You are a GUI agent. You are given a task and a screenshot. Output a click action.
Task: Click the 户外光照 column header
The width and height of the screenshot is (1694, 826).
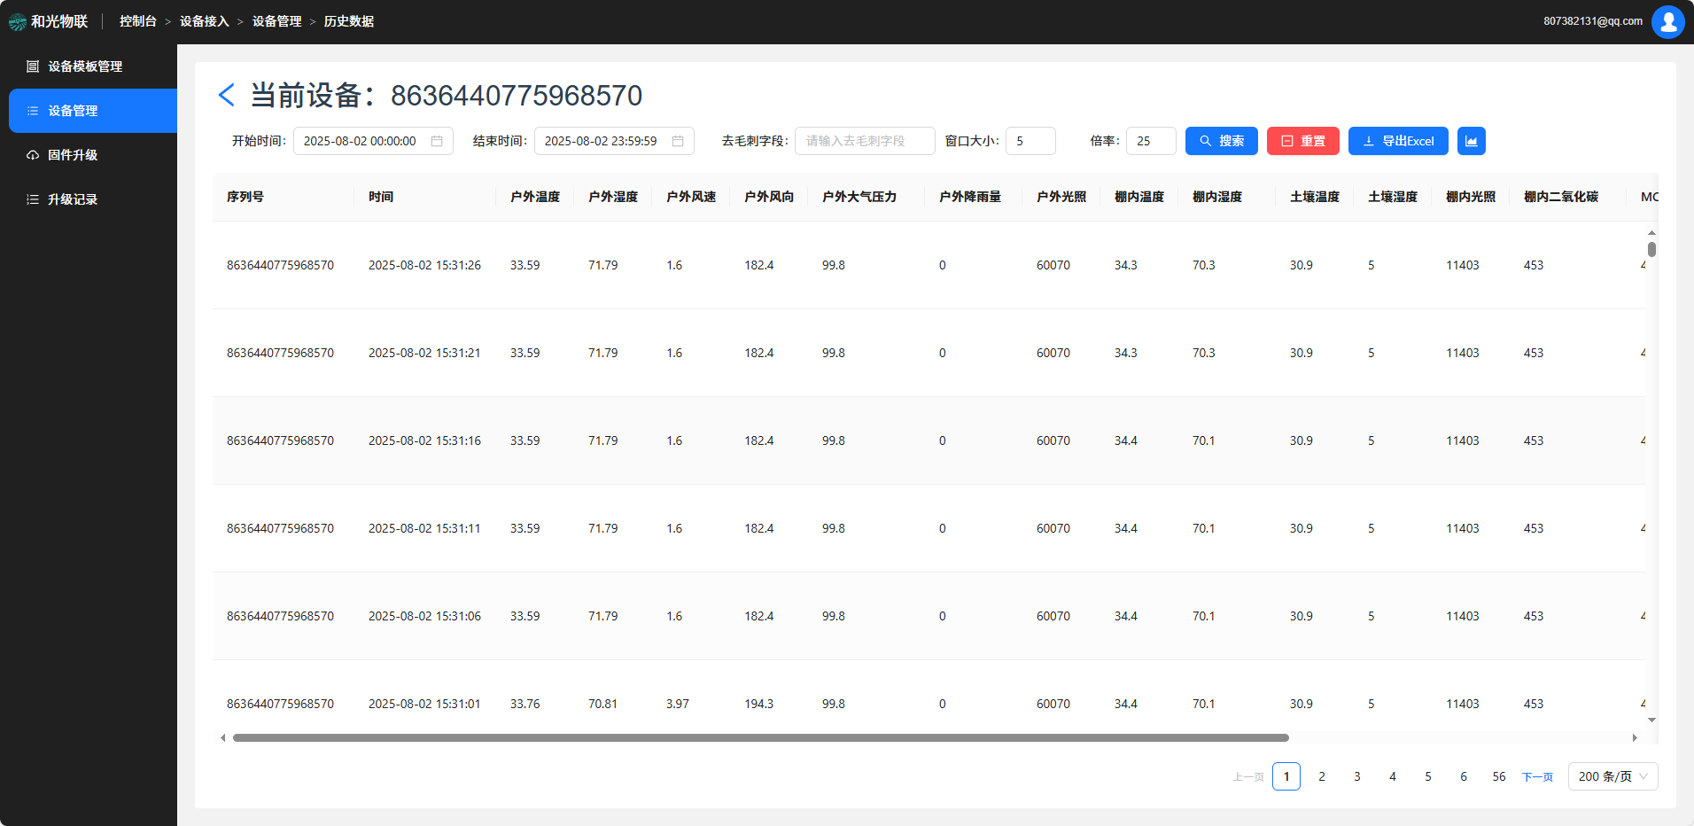[1061, 197]
